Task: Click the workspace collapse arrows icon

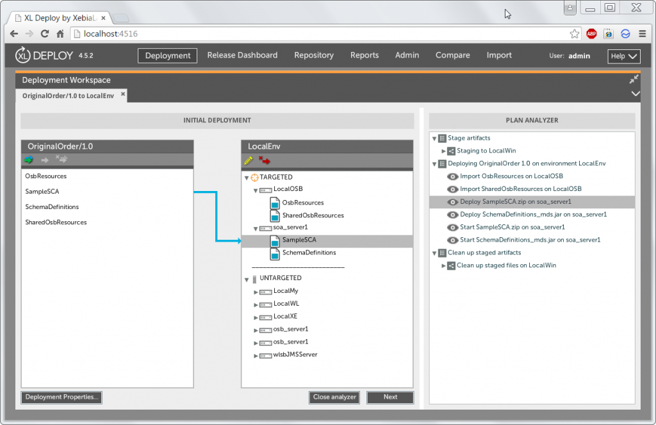Action: 634,79
